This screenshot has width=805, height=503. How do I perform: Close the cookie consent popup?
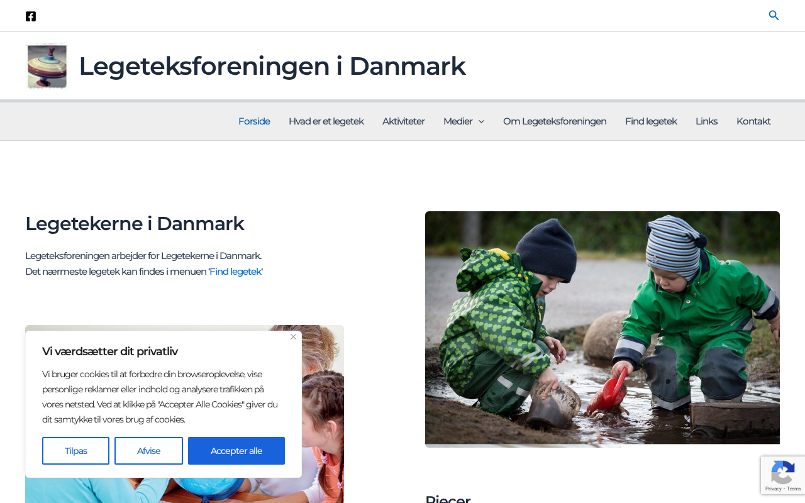tap(293, 337)
